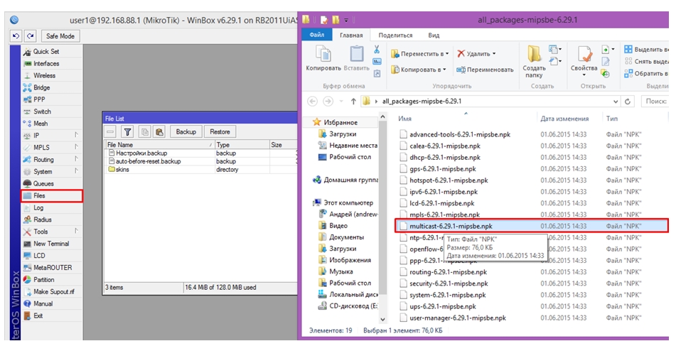Open Partition in WinBox sidebar
Screen dimensions: 676x346
[52, 280]
